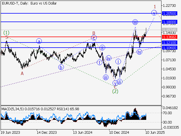Click the 13 Jun 2024 date marker

(x=81, y=132)
